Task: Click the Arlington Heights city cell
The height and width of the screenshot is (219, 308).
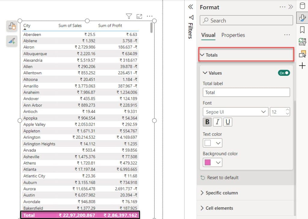Action: click(39, 144)
